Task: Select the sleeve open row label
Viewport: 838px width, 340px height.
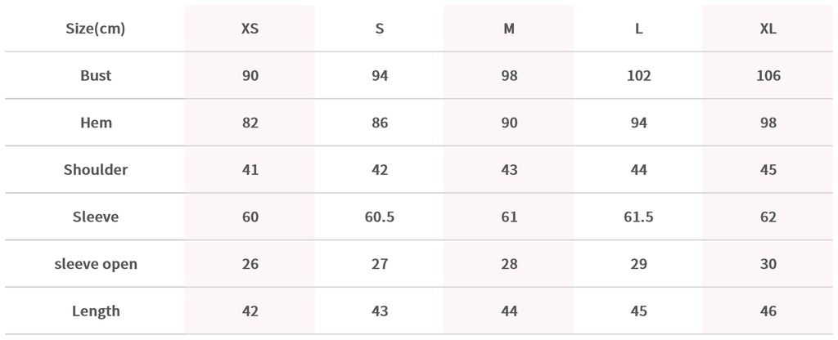Action: tap(96, 264)
